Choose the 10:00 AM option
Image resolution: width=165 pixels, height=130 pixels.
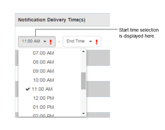[x=50, y=80]
